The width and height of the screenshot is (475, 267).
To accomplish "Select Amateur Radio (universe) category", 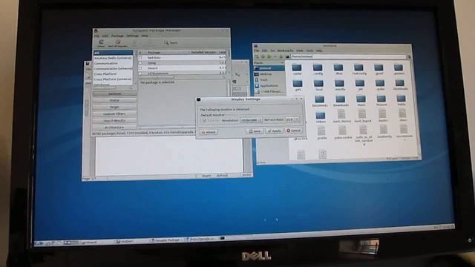I will [113, 58].
